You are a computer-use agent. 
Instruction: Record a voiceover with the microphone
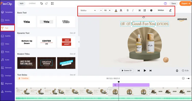click(177, 71)
